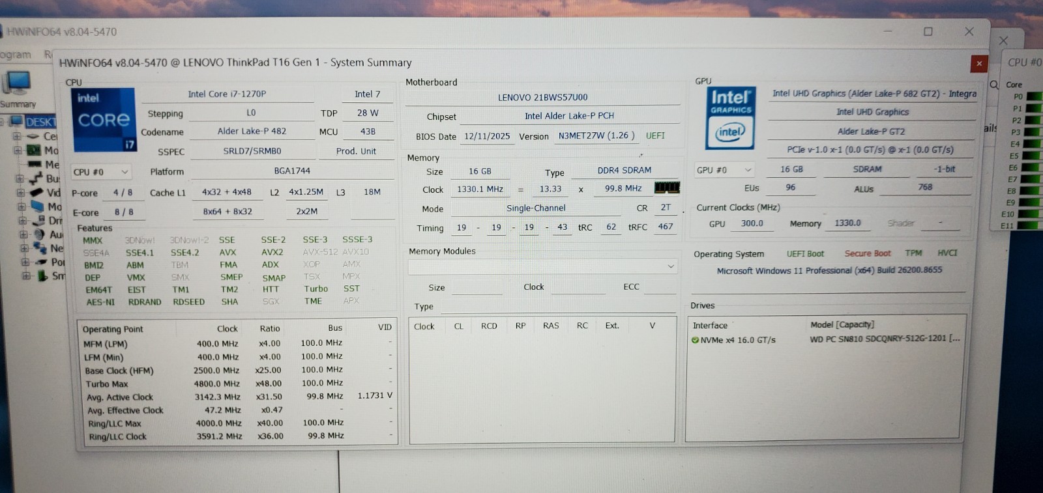The width and height of the screenshot is (1043, 493).
Task: Click the 'Intel Core i7-1270P' CPU name field
Action: coord(228,94)
